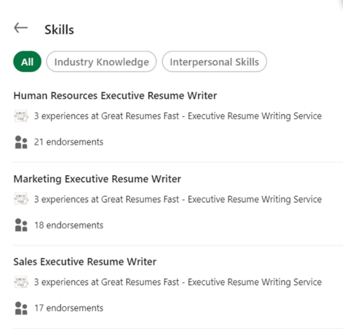This screenshot has height=329, width=343.
Task: Open 3 experiences link under Human Resources skill
Action: pyautogui.click(x=178, y=116)
